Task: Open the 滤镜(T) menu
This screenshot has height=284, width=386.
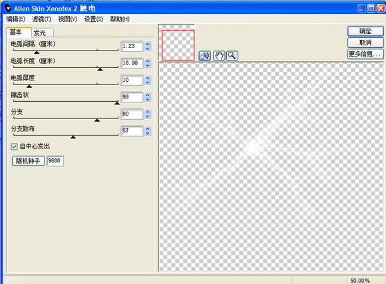Action: [41, 19]
